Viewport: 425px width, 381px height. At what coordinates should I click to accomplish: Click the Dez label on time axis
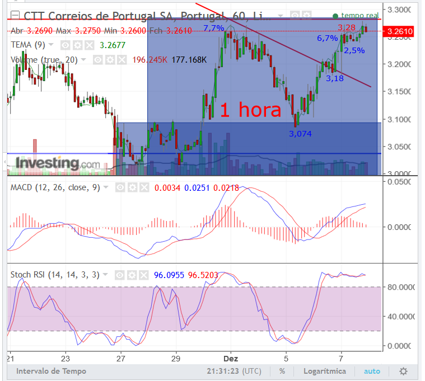(231, 359)
